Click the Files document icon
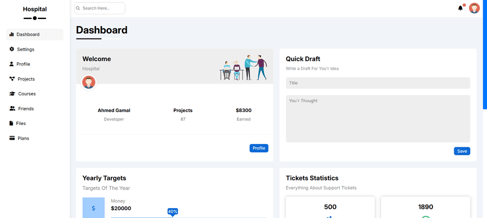 tap(11, 123)
